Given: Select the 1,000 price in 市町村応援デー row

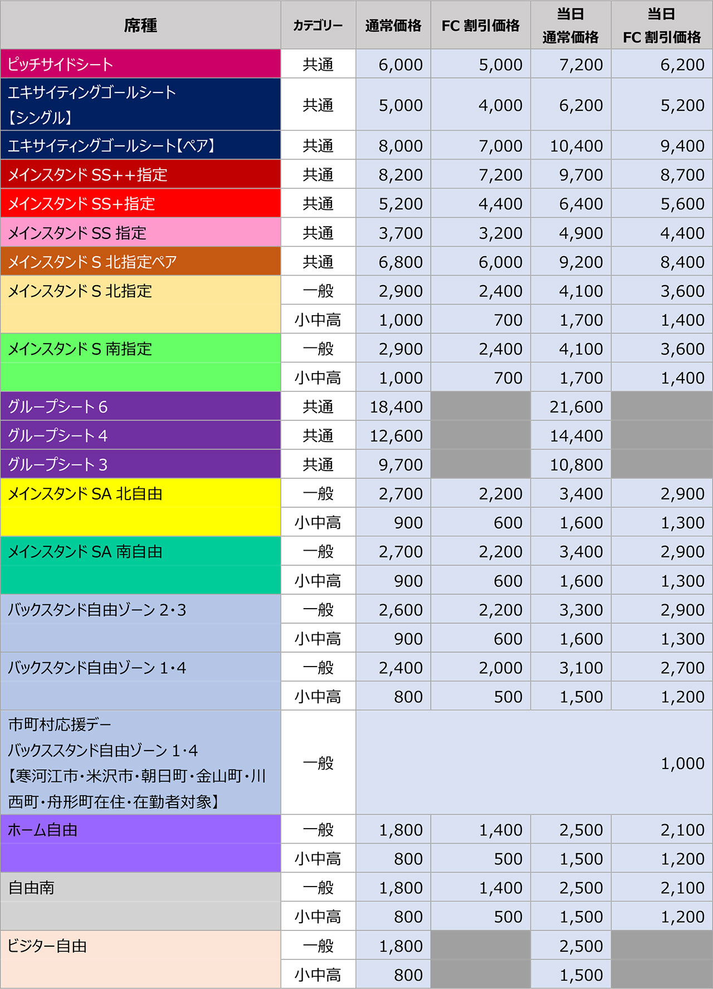Looking at the screenshot, I should tap(682, 763).
